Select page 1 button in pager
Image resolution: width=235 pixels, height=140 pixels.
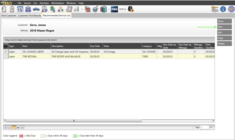(x=14, y=127)
